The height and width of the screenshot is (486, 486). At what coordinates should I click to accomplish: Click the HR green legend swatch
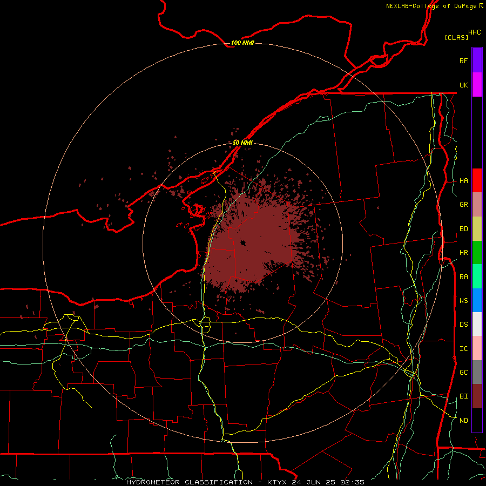477,253
